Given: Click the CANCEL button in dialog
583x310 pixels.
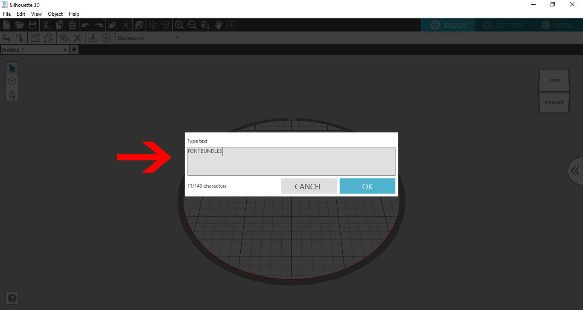Looking at the screenshot, I should (309, 186).
